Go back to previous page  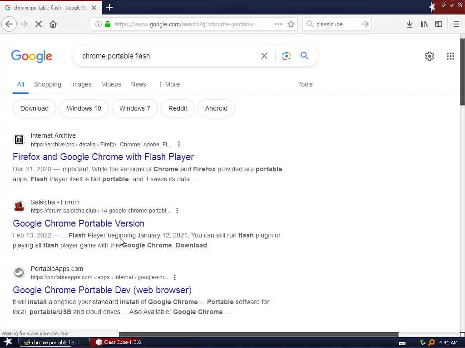tap(9, 24)
